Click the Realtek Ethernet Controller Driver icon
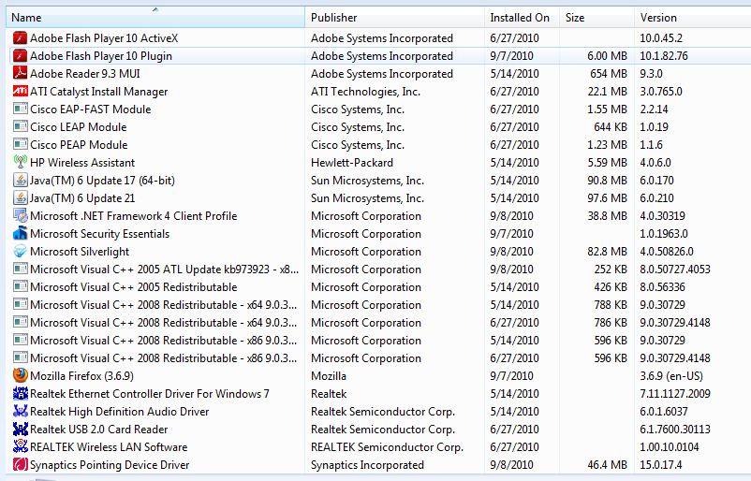 point(20,393)
